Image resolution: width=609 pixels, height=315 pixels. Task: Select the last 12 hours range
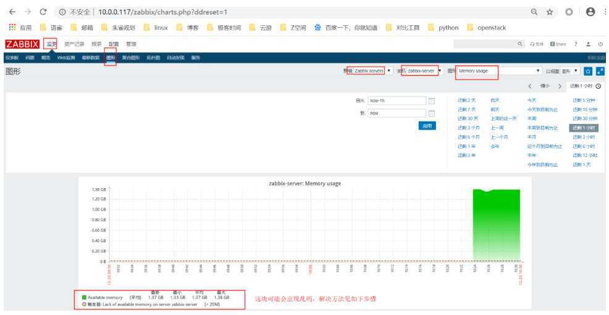pyautogui.click(x=585, y=155)
